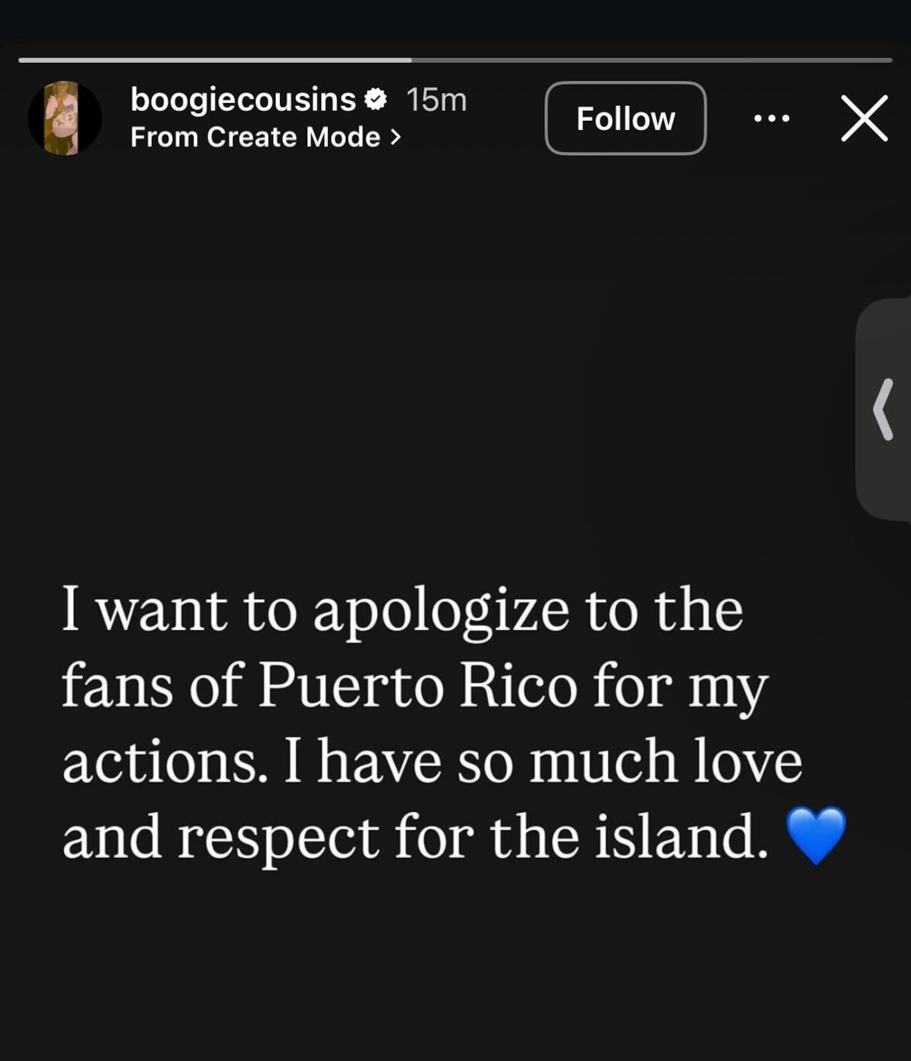Open the From Create Mode link
911x1061 pixels.
tap(255, 137)
